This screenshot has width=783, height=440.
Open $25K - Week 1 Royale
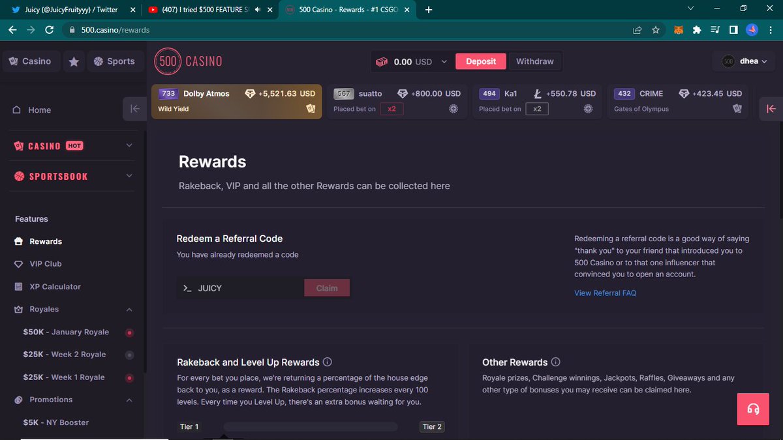pos(64,377)
